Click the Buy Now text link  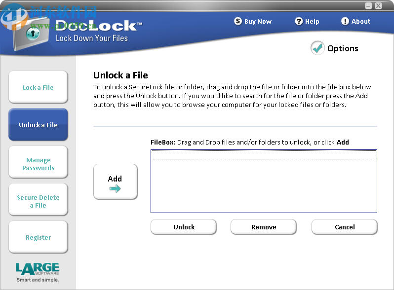click(258, 22)
